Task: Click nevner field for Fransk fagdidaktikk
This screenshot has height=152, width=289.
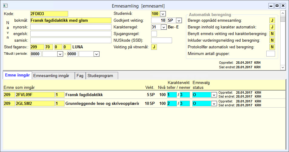Action: (185, 95)
